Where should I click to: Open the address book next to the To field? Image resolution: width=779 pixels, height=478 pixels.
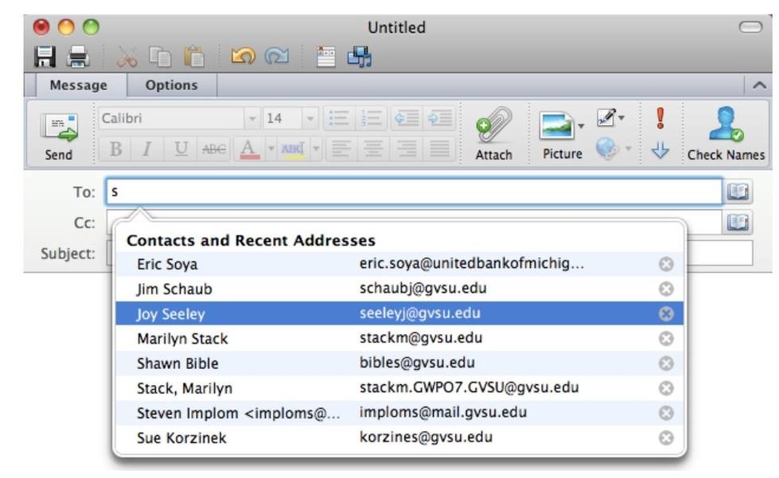[x=737, y=192]
